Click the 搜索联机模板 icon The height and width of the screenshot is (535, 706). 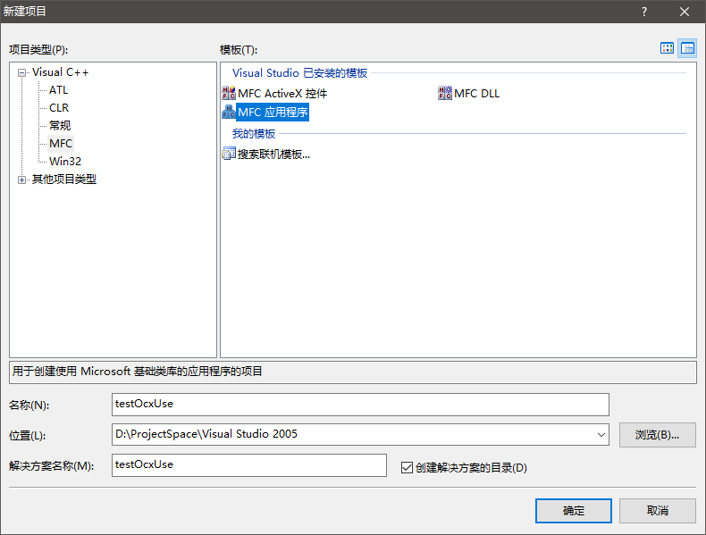[x=229, y=154]
